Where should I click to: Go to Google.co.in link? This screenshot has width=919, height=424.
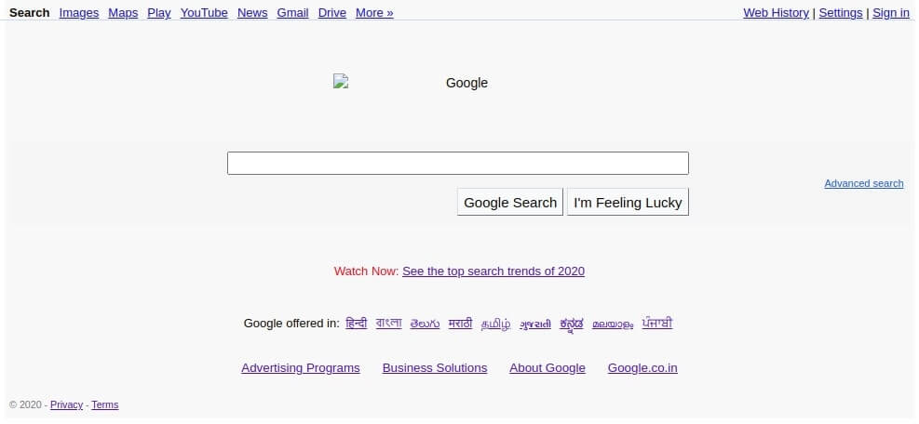642,368
